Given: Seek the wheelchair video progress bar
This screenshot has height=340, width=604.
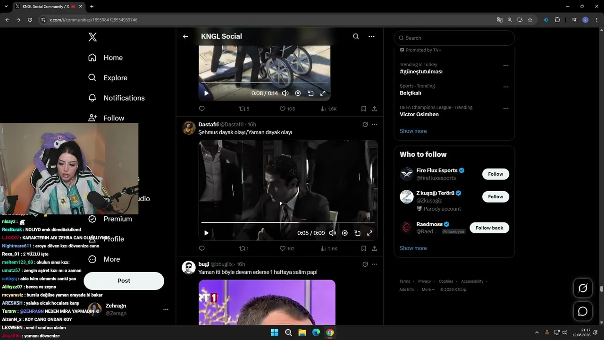Looking at the screenshot, I should coord(264,83).
